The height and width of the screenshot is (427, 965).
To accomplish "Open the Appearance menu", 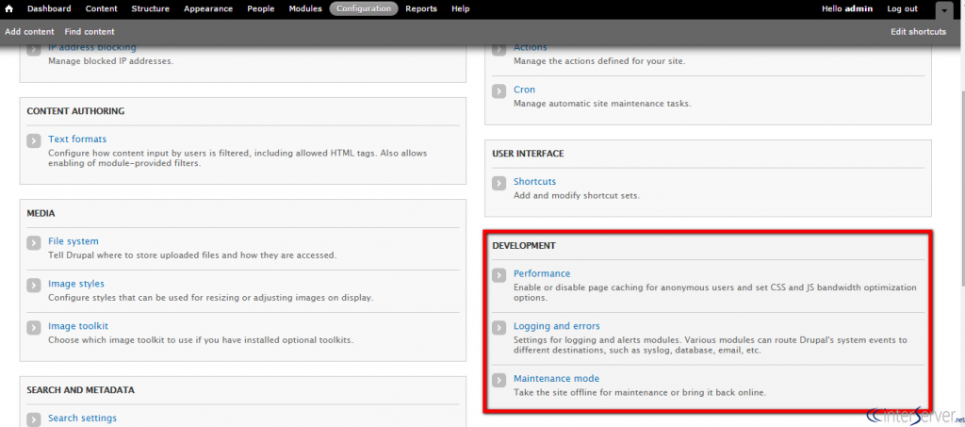I will tap(208, 8).
